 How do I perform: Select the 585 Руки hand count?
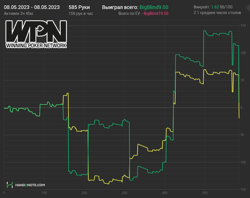(79, 7)
